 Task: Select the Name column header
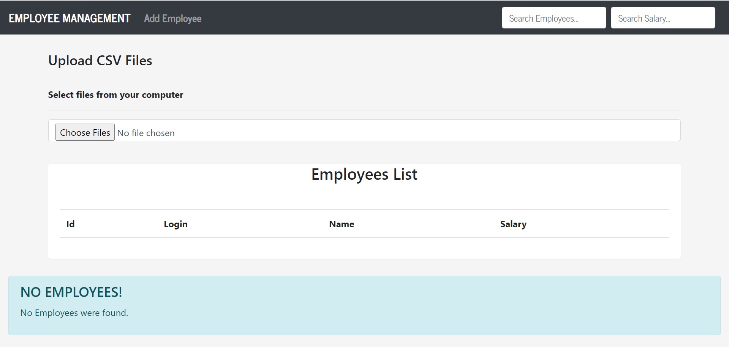click(341, 224)
